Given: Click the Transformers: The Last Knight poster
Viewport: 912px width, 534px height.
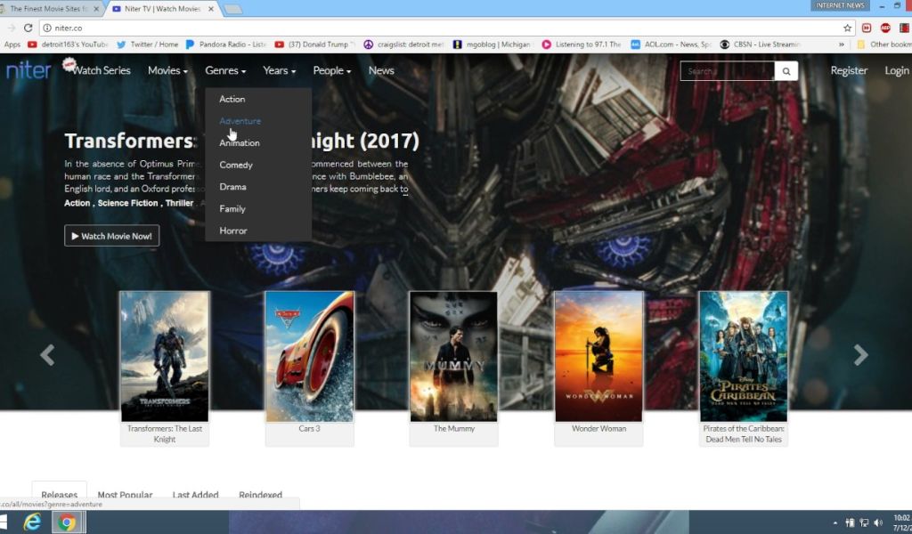Looking at the screenshot, I should click(165, 356).
